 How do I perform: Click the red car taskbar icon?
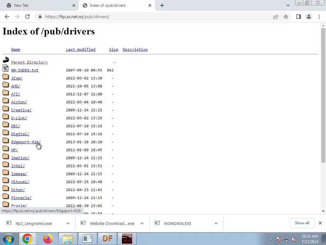click(127, 239)
